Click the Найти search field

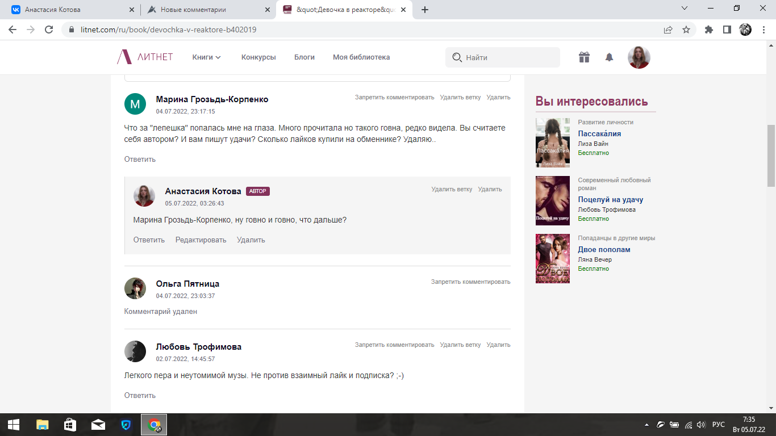tap(508, 57)
